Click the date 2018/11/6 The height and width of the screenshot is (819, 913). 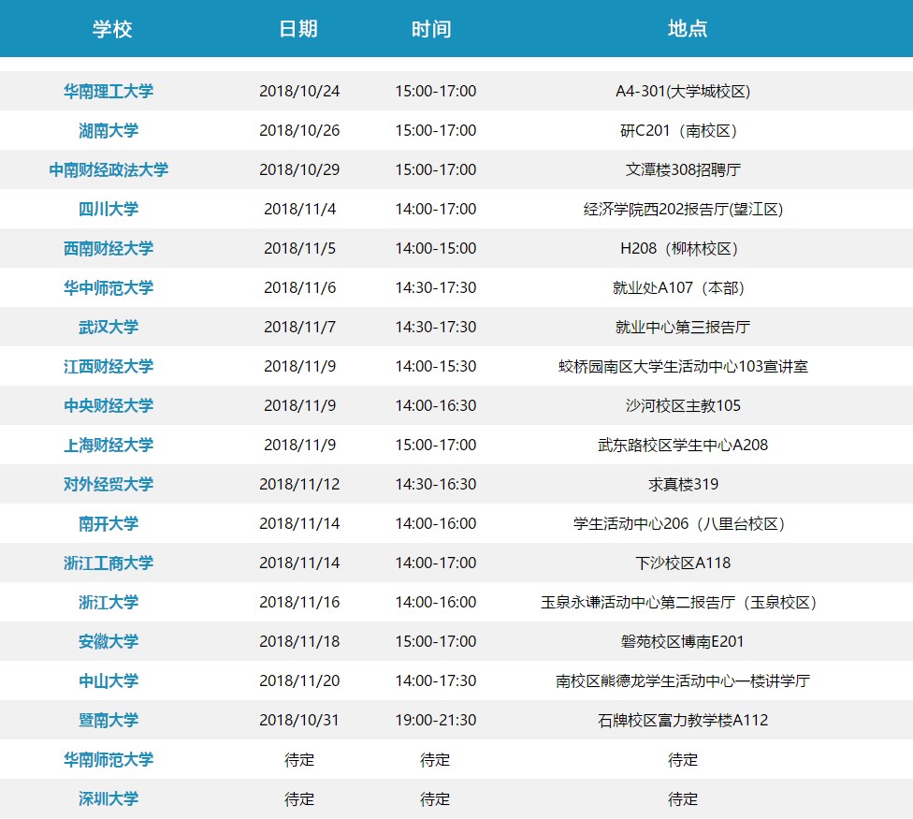300,287
